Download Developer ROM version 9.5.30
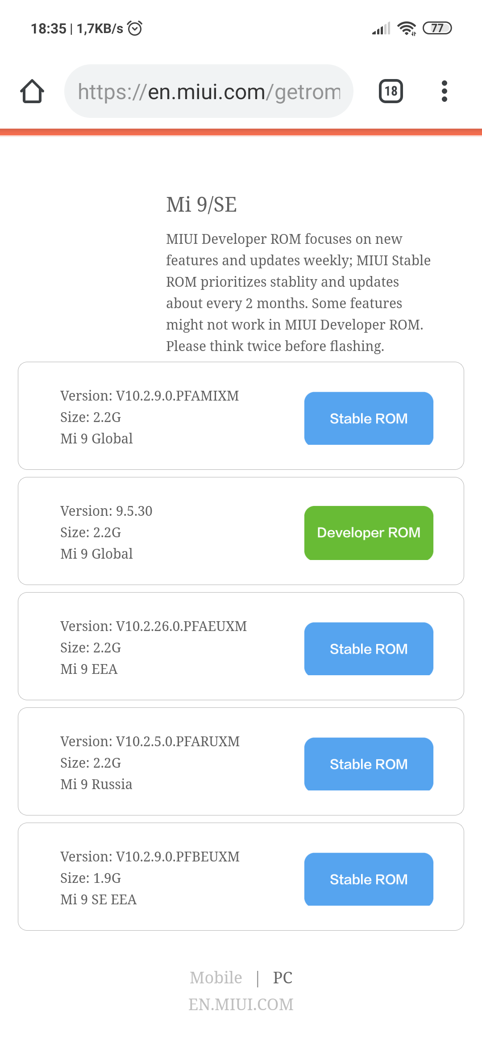This screenshot has width=482, height=1045. pyautogui.click(x=369, y=533)
